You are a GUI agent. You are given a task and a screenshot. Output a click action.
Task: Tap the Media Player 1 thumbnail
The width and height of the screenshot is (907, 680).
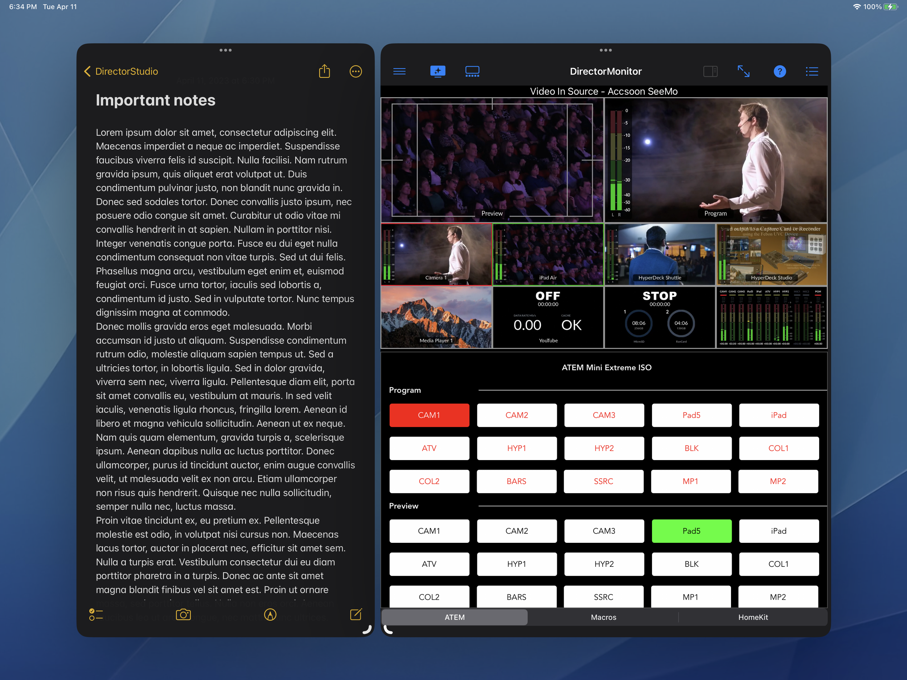[x=436, y=317]
